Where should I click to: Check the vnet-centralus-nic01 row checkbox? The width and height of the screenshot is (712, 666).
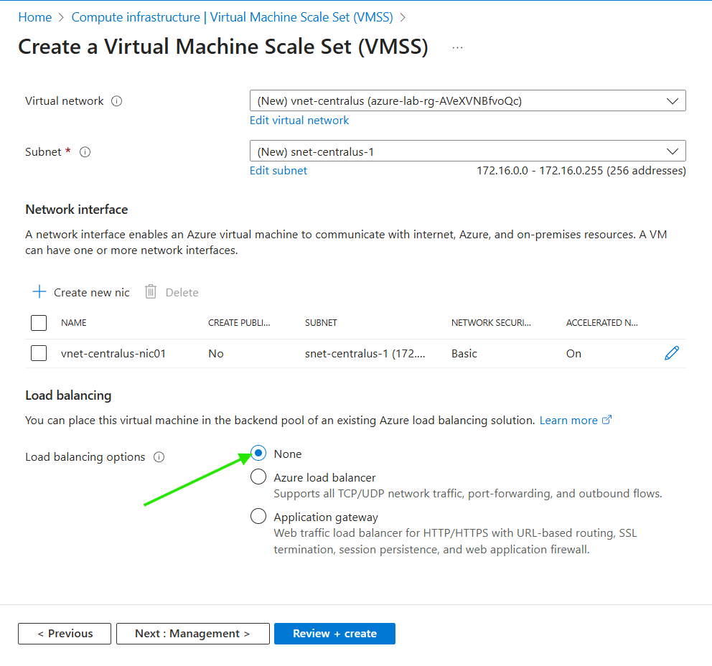point(39,353)
